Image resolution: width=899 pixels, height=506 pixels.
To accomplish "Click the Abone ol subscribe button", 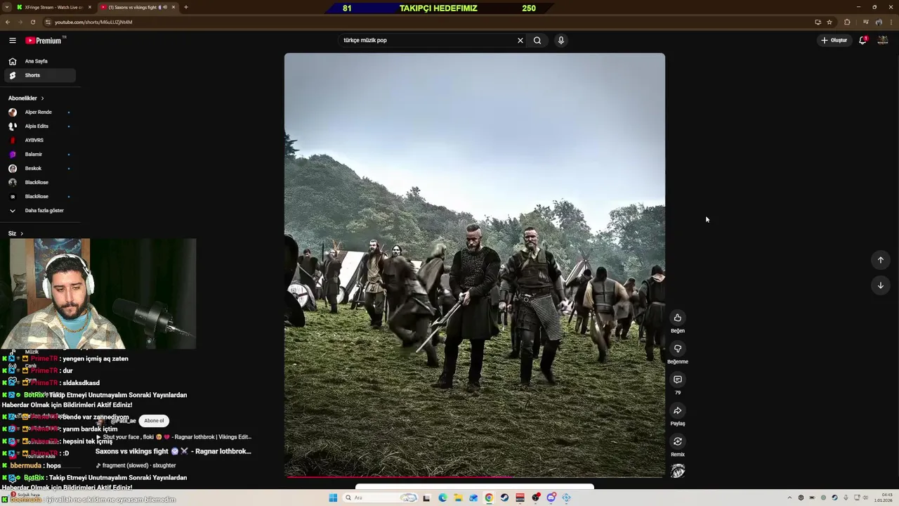I will [154, 420].
